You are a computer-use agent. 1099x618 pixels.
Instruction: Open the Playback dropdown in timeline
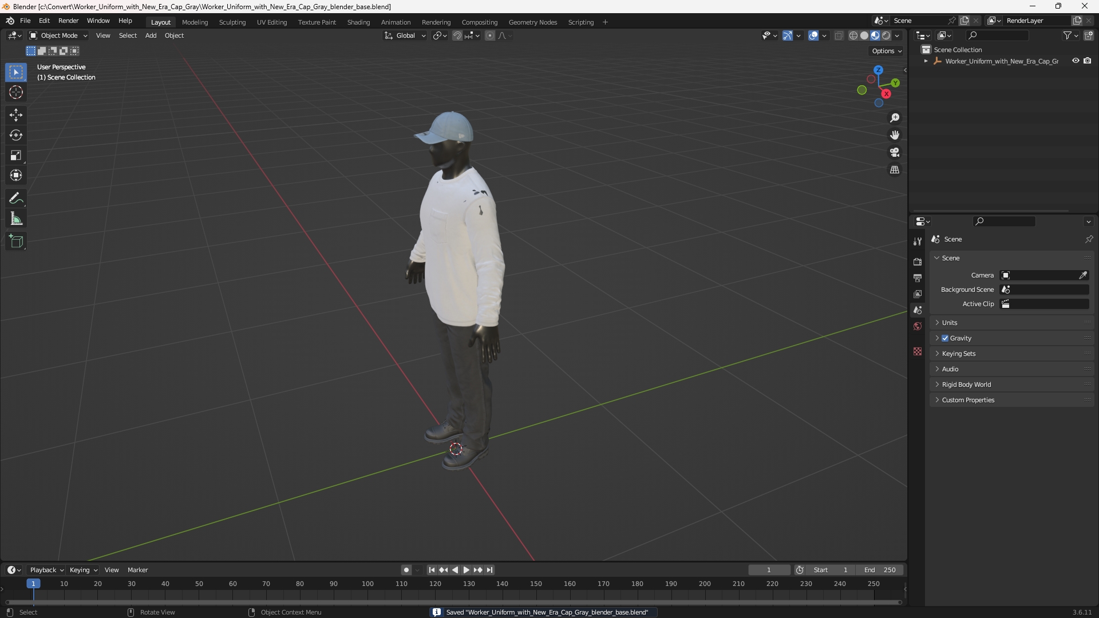[46, 570]
